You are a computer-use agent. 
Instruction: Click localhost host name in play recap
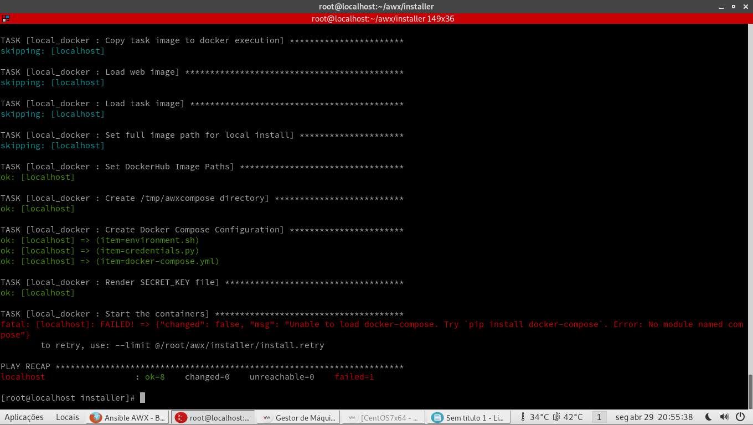tap(23, 377)
